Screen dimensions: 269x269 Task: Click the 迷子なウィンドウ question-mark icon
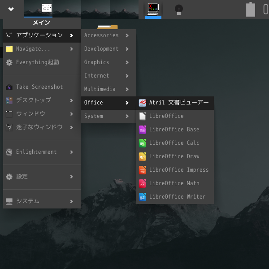tap(9, 127)
